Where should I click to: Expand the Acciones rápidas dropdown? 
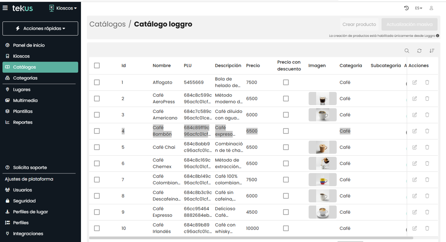point(41,28)
